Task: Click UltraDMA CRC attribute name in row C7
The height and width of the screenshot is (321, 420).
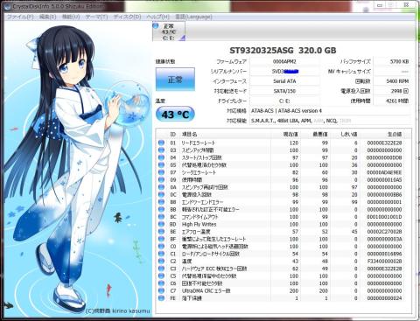Action: [x=206, y=290]
